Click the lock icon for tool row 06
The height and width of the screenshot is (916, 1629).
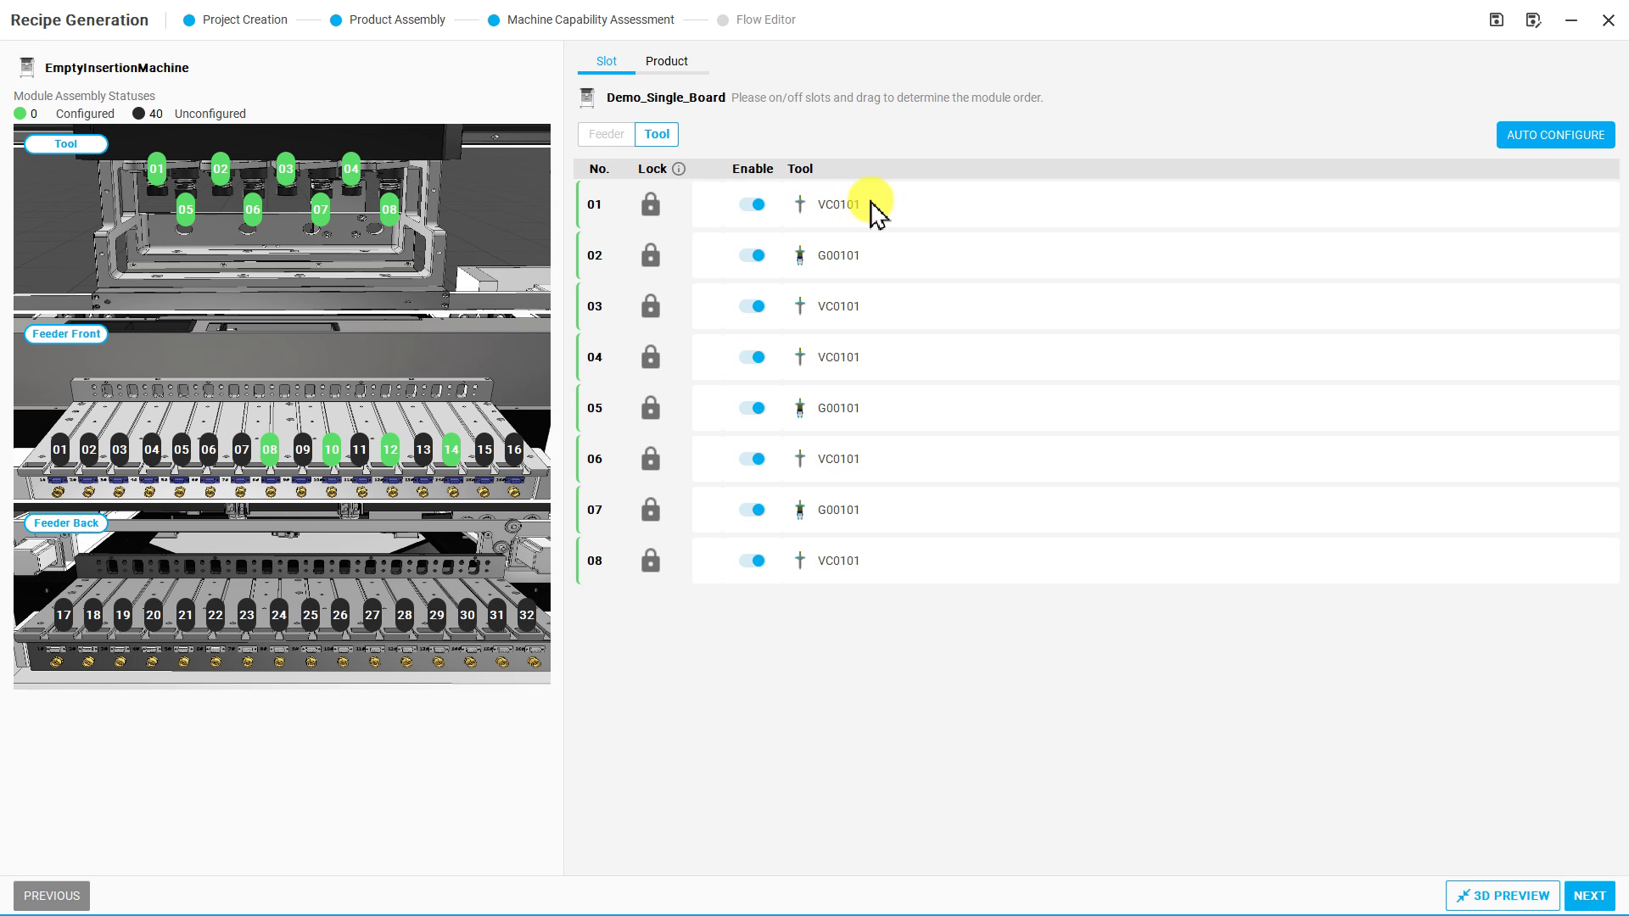[x=651, y=459]
